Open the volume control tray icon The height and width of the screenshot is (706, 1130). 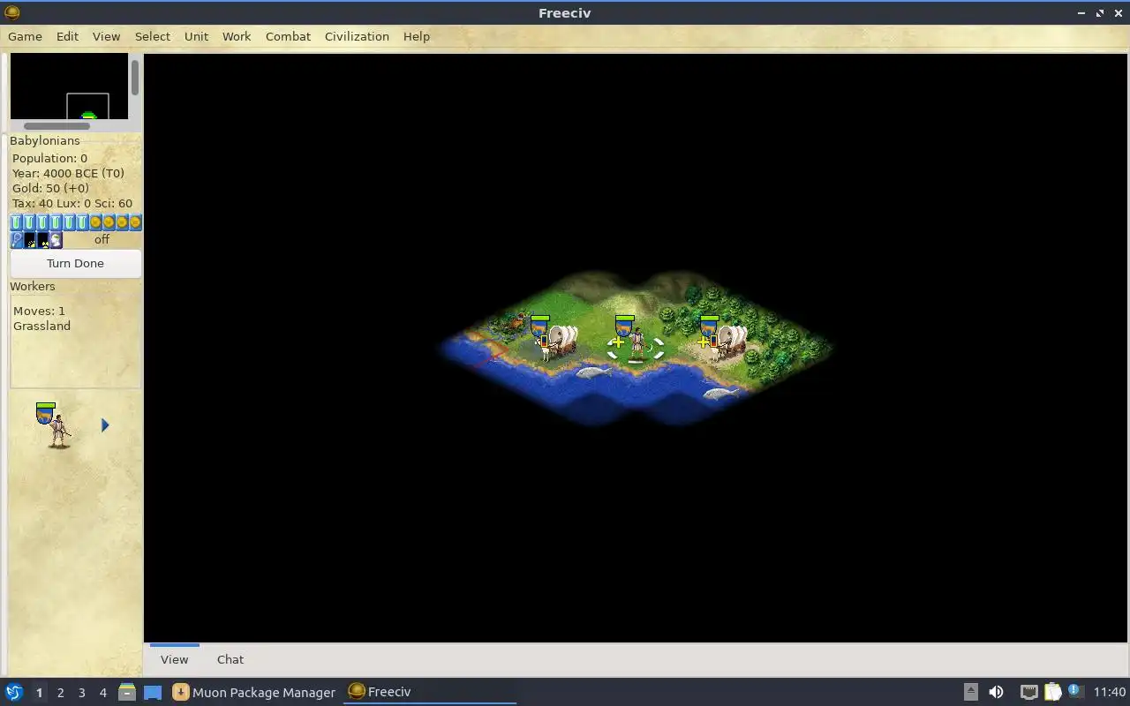coord(996,692)
